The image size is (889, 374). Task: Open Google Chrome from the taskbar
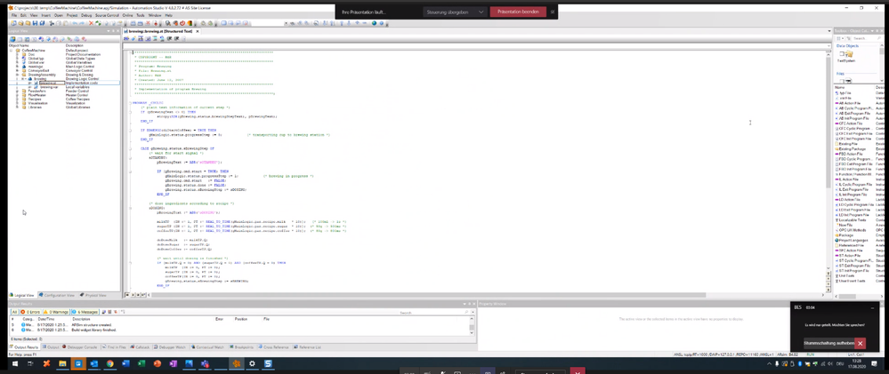coord(110,363)
